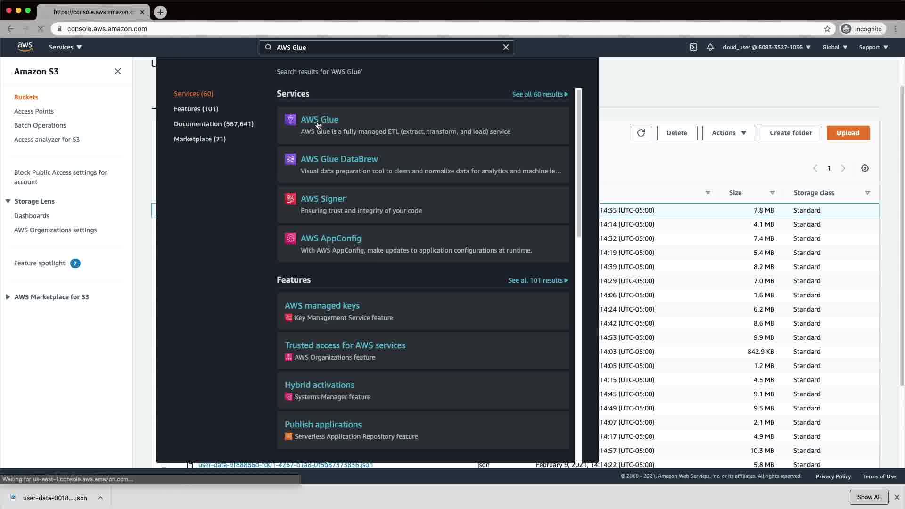
Task: Click the AWS Glue service icon
Action: (290, 120)
